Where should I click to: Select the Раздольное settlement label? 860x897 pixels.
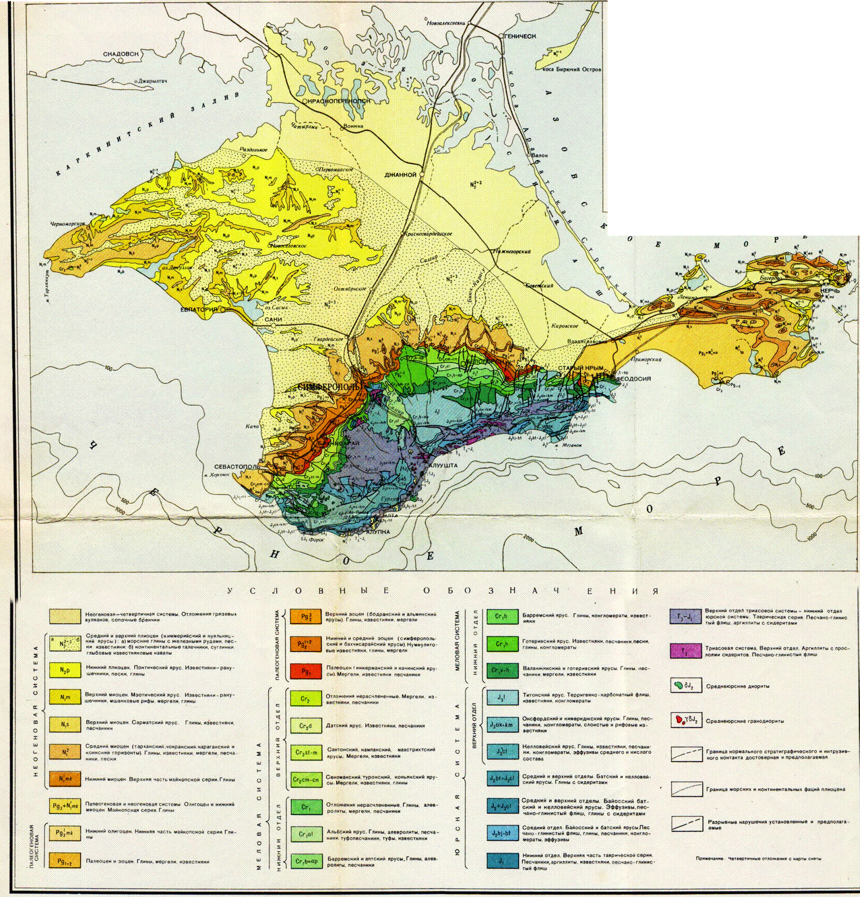(x=253, y=150)
